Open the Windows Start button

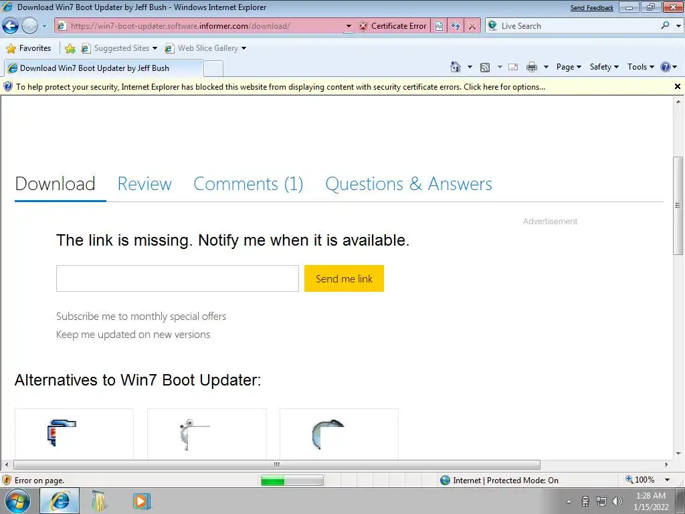pos(17,501)
